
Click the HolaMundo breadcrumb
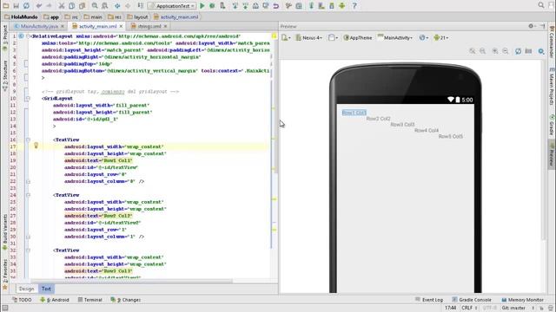click(x=21, y=16)
